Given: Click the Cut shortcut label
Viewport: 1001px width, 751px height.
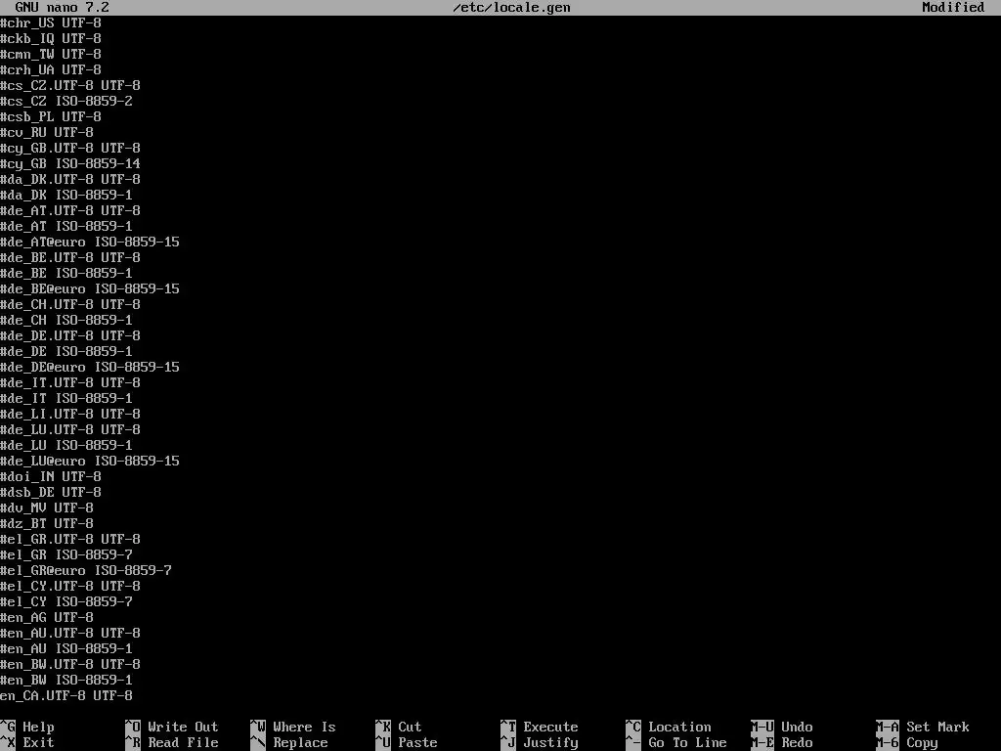Looking at the screenshot, I should point(410,727).
